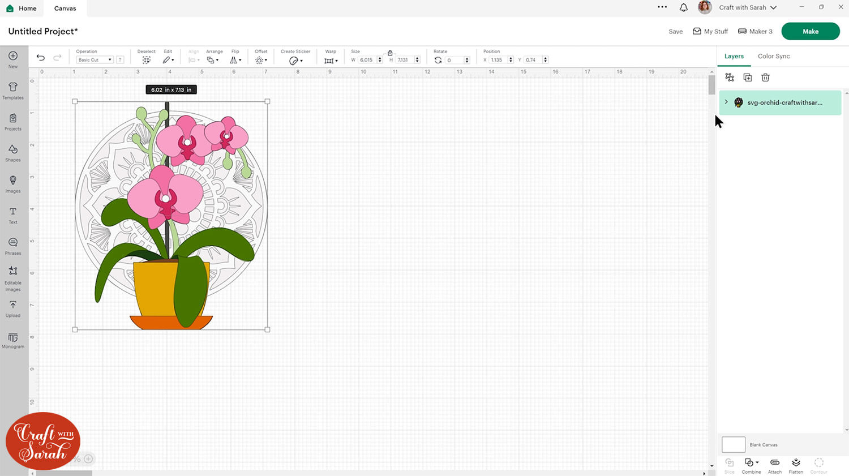Open the Shapes panel in left sidebar

[x=13, y=152]
